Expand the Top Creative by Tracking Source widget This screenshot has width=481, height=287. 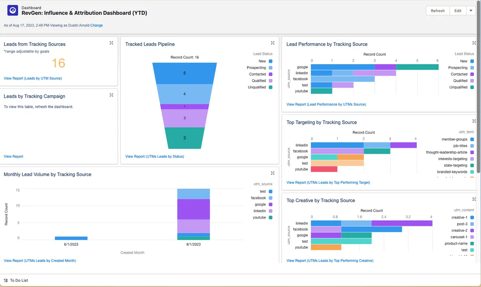(474, 199)
